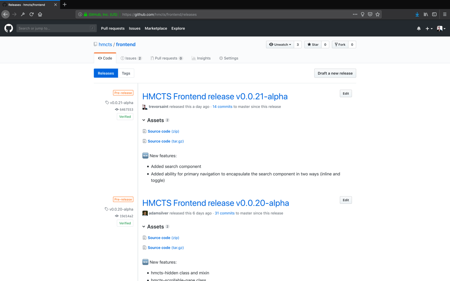Show site information icon in URL bar
Image resolution: width=450 pixels, height=281 pixels.
[x=80, y=14]
